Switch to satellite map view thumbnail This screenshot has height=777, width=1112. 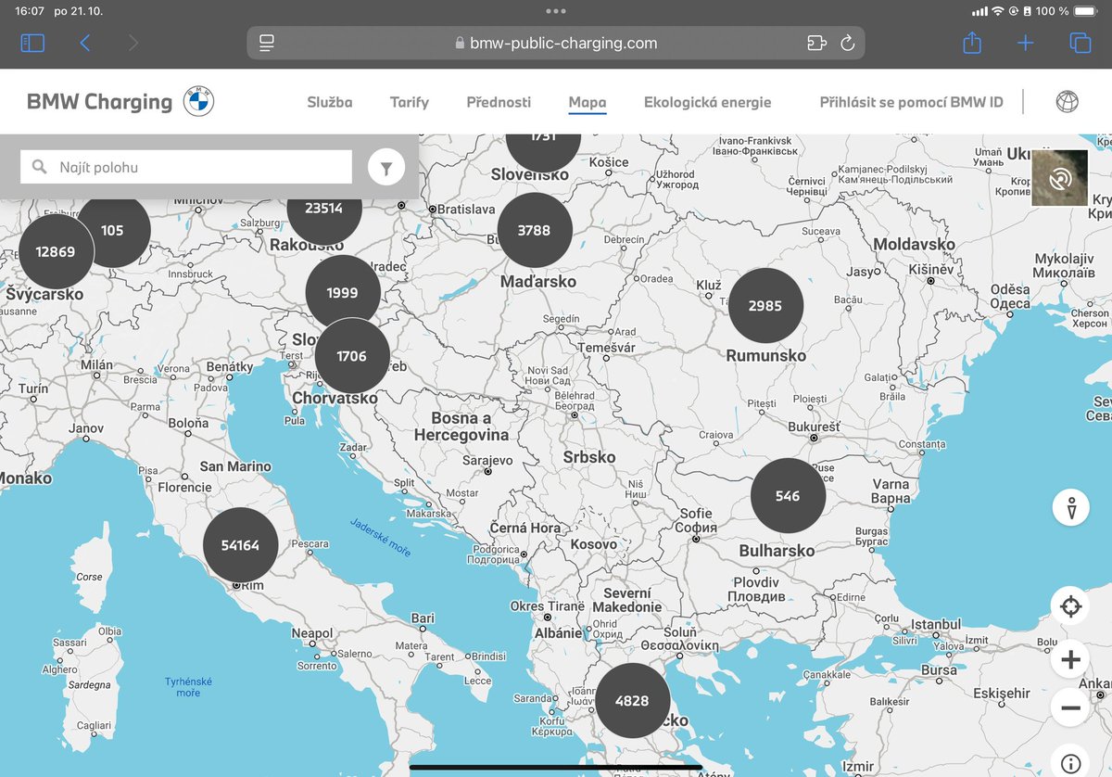click(1060, 178)
